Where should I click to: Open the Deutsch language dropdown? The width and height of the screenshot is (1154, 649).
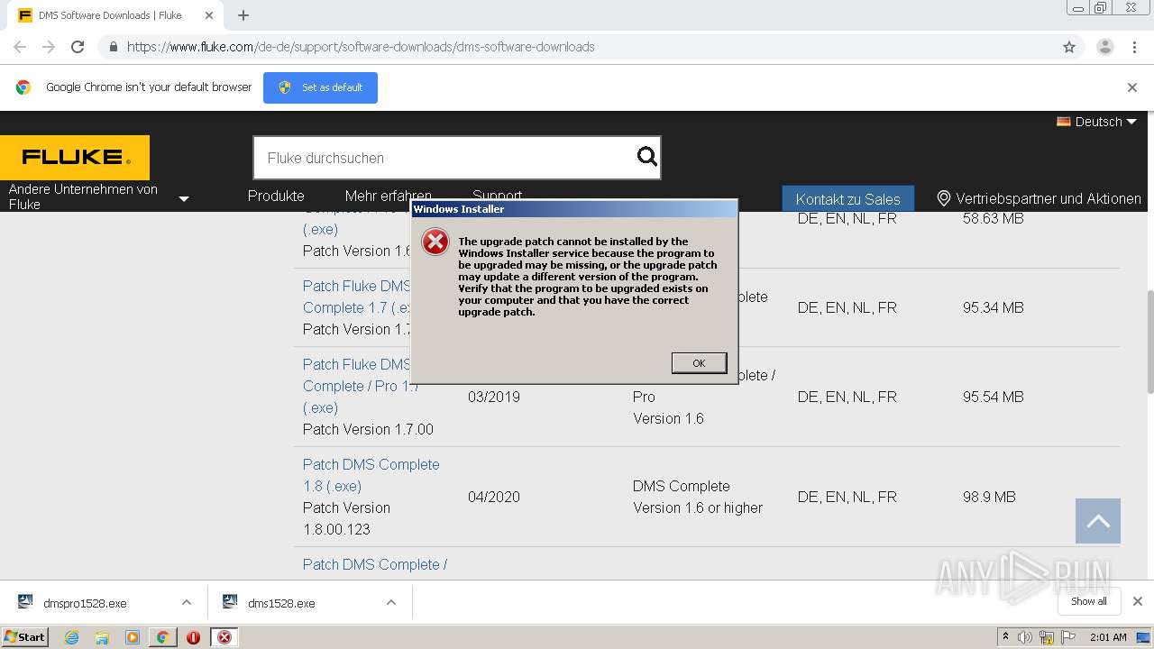[1097, 122]
